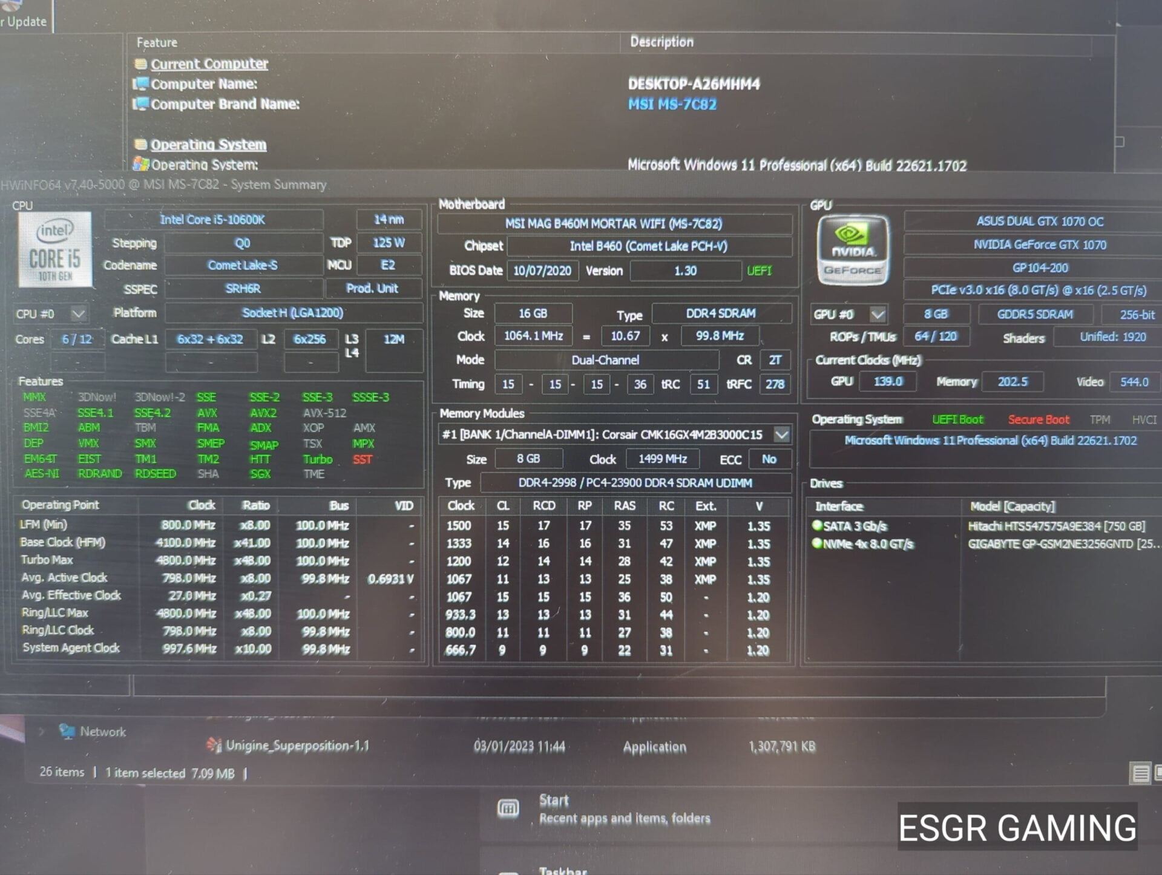Image resolution: width=1162 pixels, height=875 pixels.
Task: Click the Secure Boot status label
Action: [1039, 419]
